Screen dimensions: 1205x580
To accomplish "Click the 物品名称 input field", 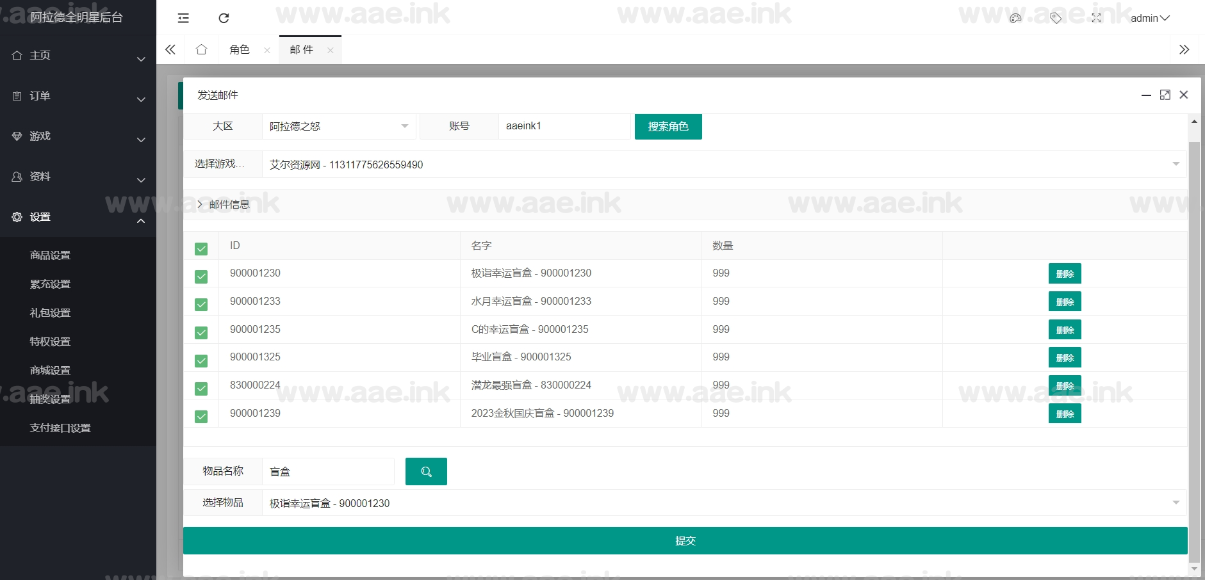I will tap(328, 471).
